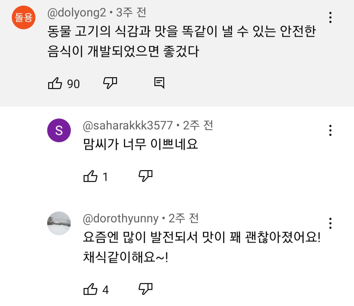Dislike the @dorothyunny reply
Viewport: 354px width, 306px height.
click(x=146, y=289)
